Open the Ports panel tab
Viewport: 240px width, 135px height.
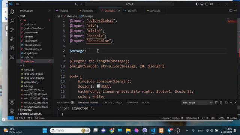[x=145, y=102]
